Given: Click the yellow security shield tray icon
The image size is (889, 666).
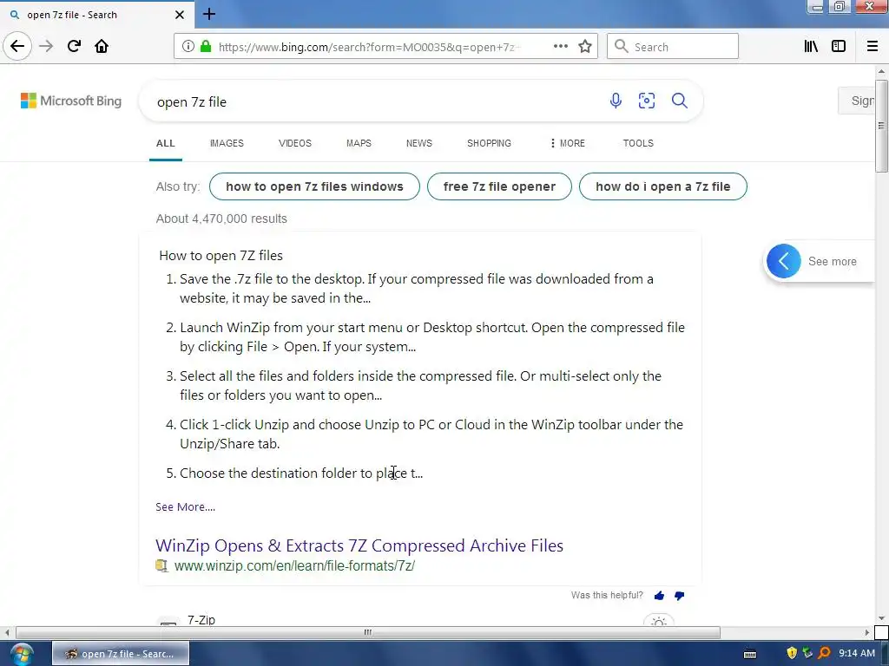Looking at the screenshot, I should 792,653.
